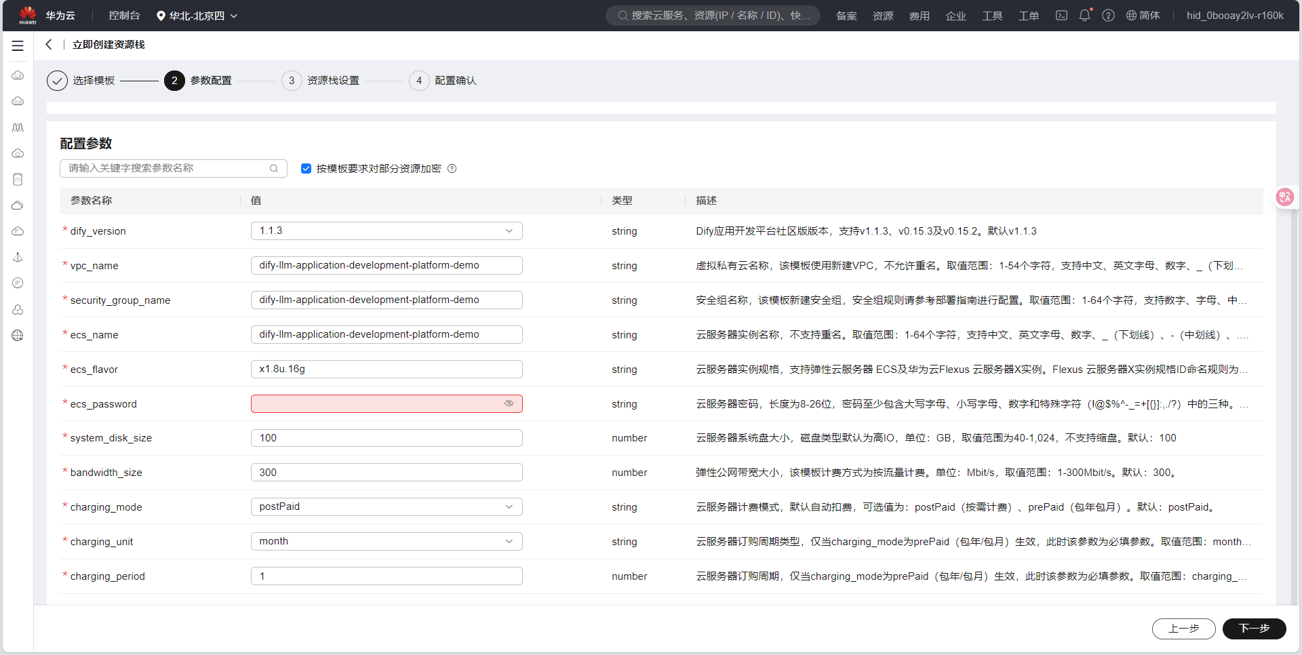The image size is (1302, 655).
Task: Expand the 华北-北京四 region selector
Action: (197, 16)
